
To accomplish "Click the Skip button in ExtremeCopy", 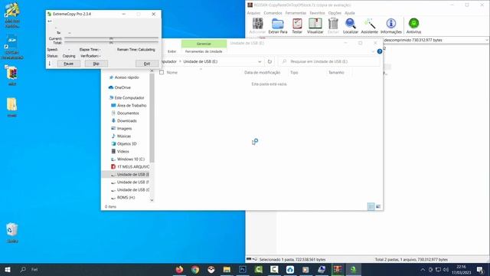I will coord(96,64).
